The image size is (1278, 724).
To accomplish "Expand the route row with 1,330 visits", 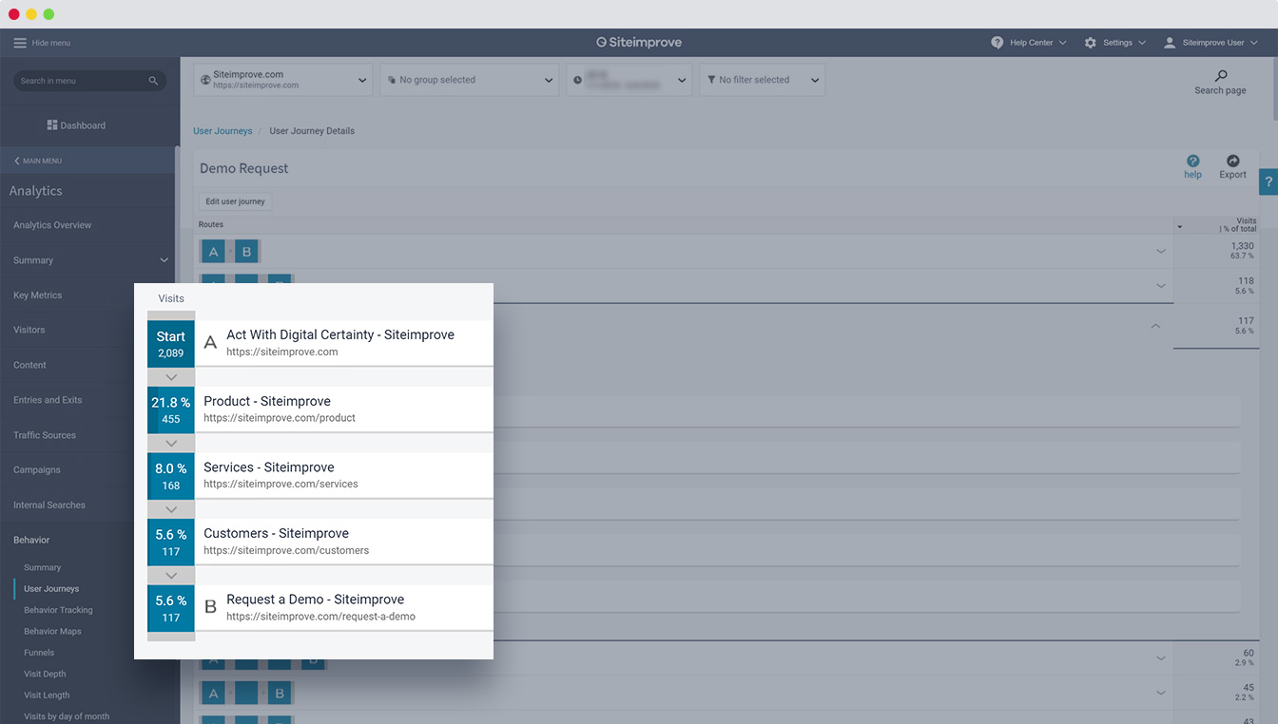I will pos(1160,251).
